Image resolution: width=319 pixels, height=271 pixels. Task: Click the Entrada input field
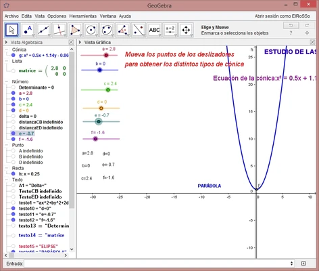157,264
